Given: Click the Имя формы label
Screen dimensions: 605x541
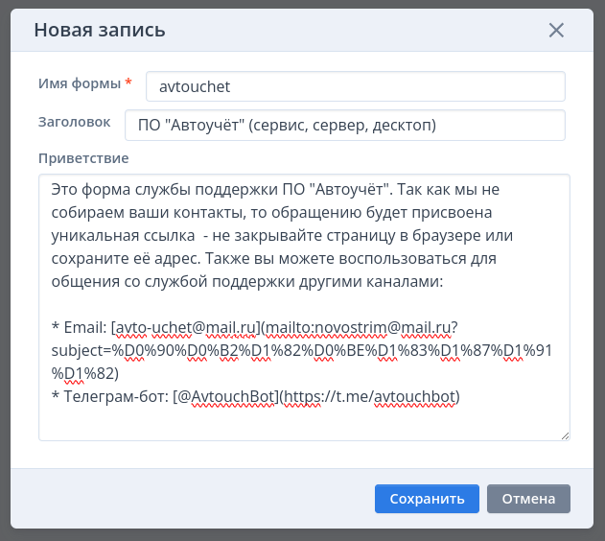Looking at the screenshot, I should click(80, 83).
